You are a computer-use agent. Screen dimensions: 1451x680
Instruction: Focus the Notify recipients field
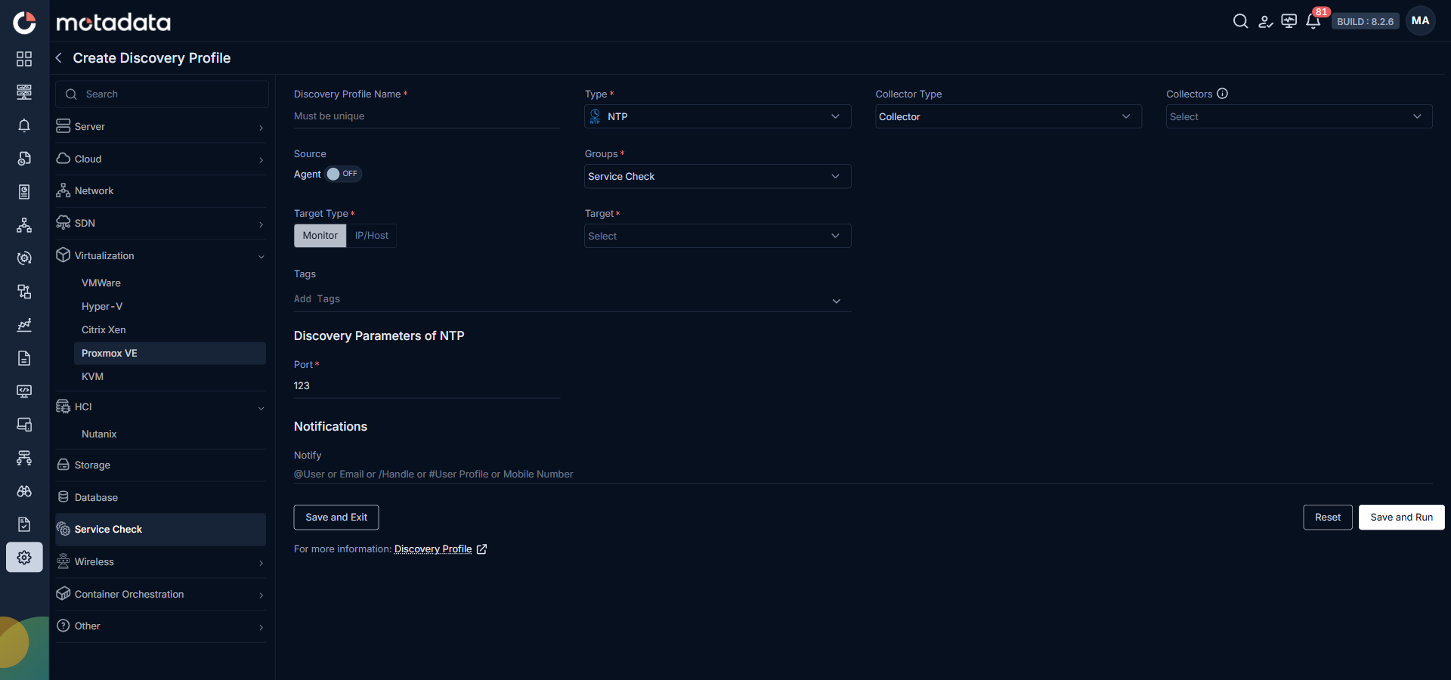tap(863, 474)
